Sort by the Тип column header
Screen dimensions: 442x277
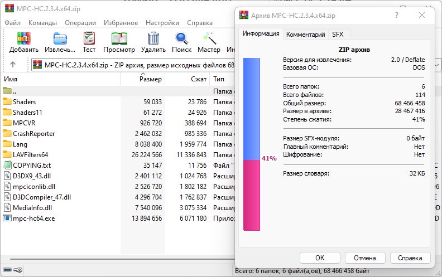pos(222,79)
